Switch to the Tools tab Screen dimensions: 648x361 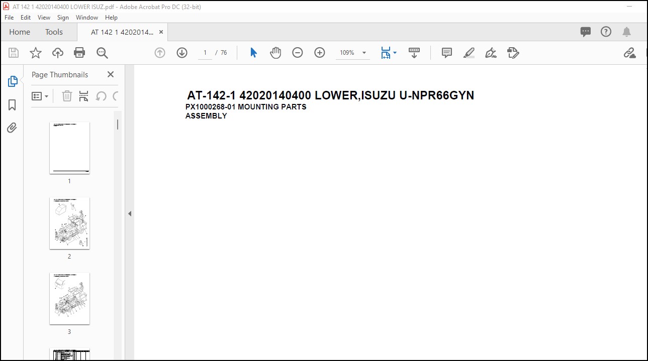point(54,32)
